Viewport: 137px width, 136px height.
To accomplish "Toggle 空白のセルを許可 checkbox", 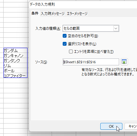I will point(64,36).
